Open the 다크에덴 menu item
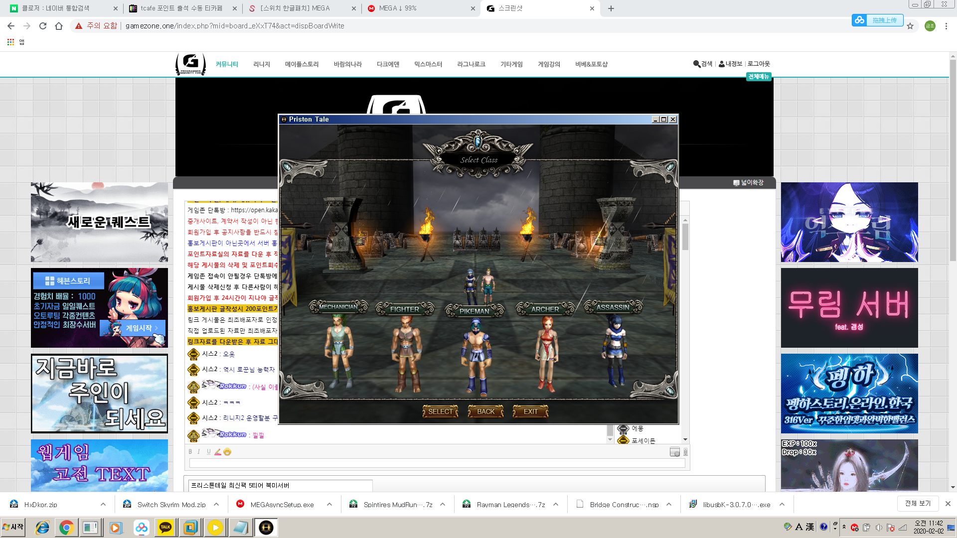Viewport: 957px width, 538px height. 388,64
